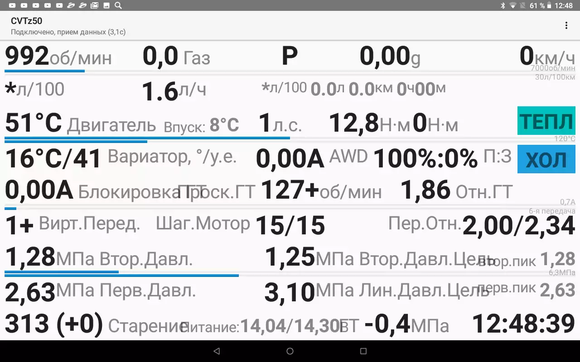Open recent apps with square button
The width and height of the screenshot is (580, 362).
(x=363, y=351)
